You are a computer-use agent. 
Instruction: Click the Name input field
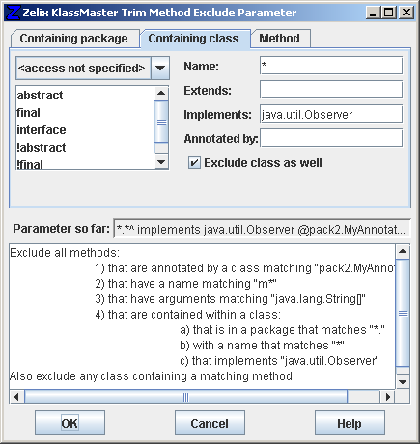331,66
